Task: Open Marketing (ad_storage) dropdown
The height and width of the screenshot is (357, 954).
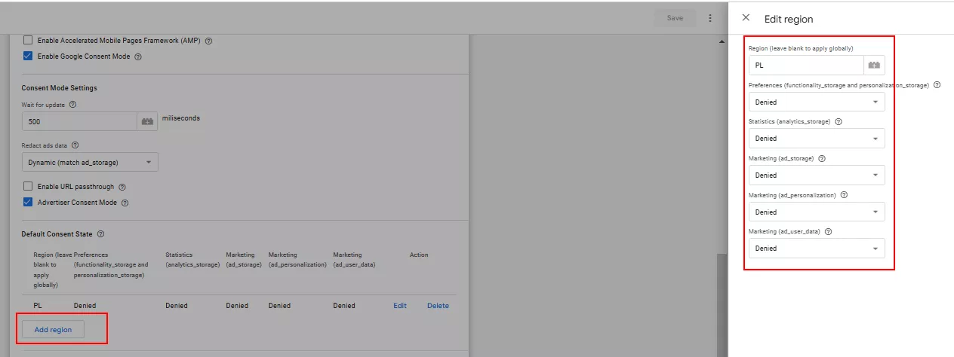Action: [817, 175]
